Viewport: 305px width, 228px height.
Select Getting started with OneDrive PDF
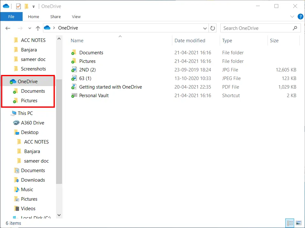[x=110, y=87]
